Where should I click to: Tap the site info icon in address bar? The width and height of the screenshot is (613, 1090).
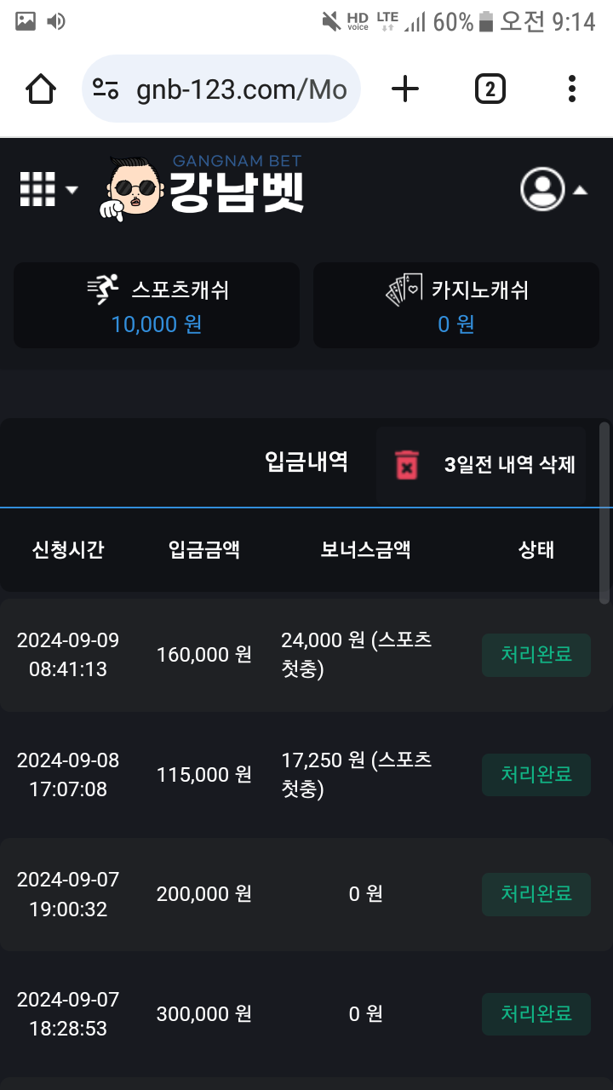[x=106, y=89]
